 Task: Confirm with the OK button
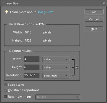[x=94, y=12]
